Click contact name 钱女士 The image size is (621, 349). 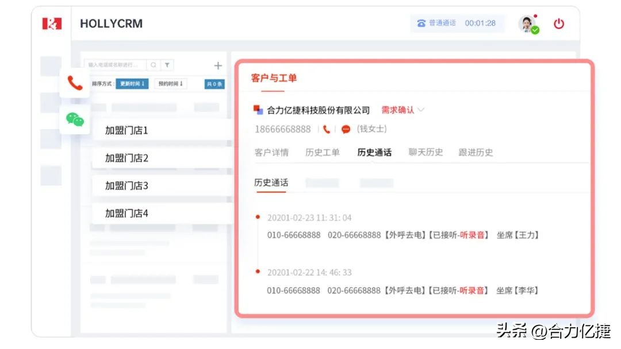(x=371, y=129)
